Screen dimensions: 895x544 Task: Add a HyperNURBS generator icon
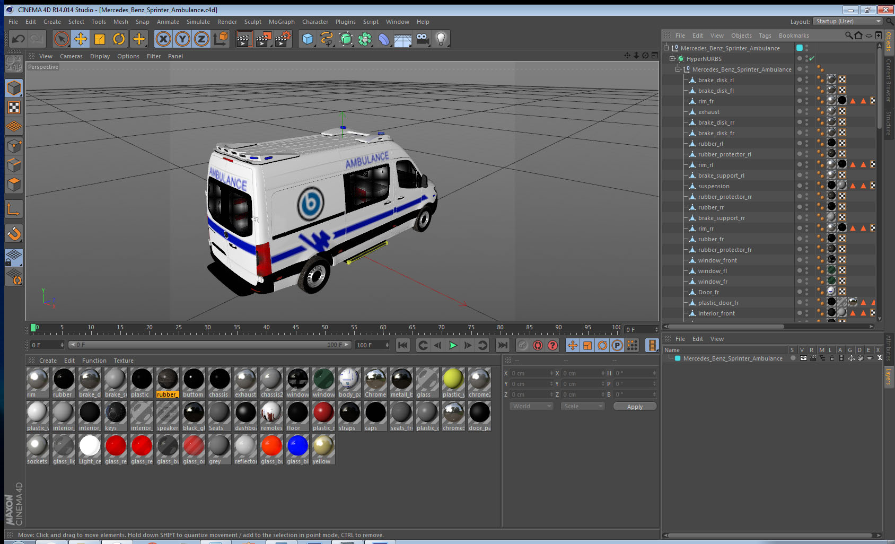coord(346,39)
